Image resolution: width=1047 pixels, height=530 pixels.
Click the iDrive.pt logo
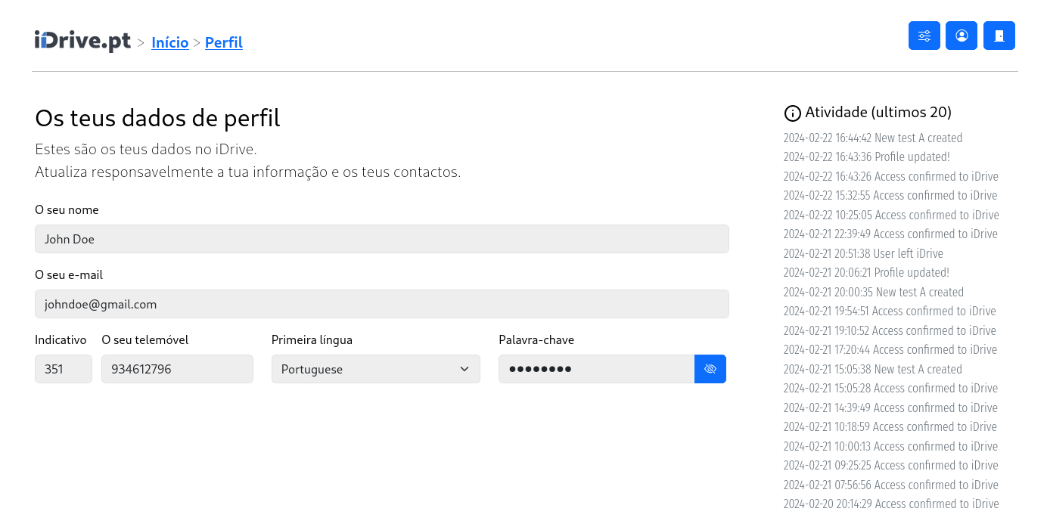click(x=82, y=42)
